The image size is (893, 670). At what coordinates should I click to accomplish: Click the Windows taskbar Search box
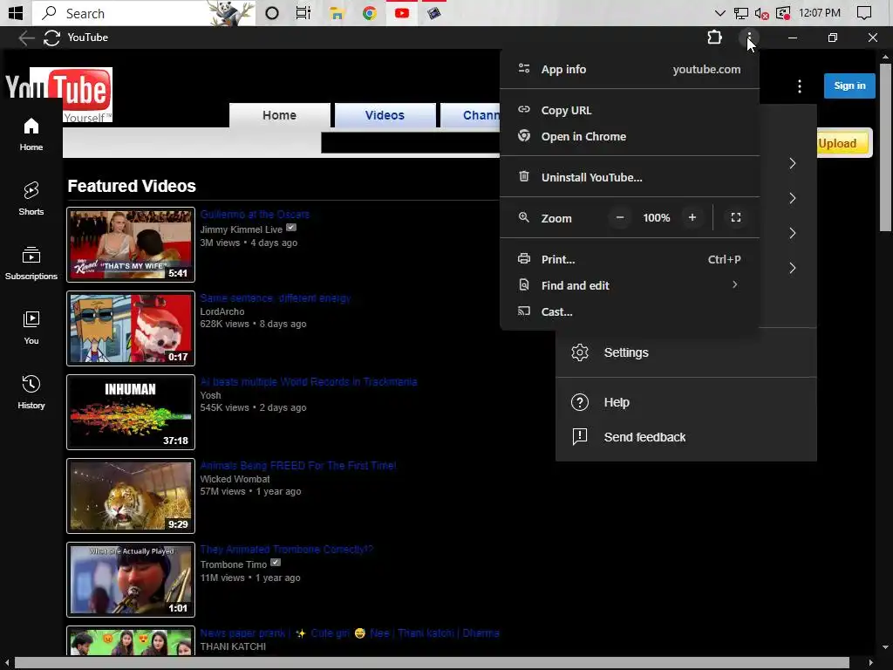click(144, 13)
